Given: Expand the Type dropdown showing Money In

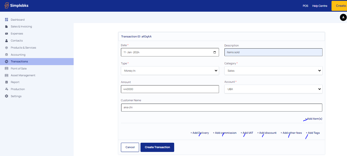Looking at the screenshot, I should coord(170,71).
